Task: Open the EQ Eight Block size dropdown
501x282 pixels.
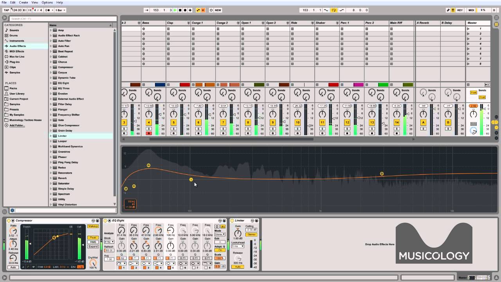Action: pyautogui.click(x=109, y=242)
